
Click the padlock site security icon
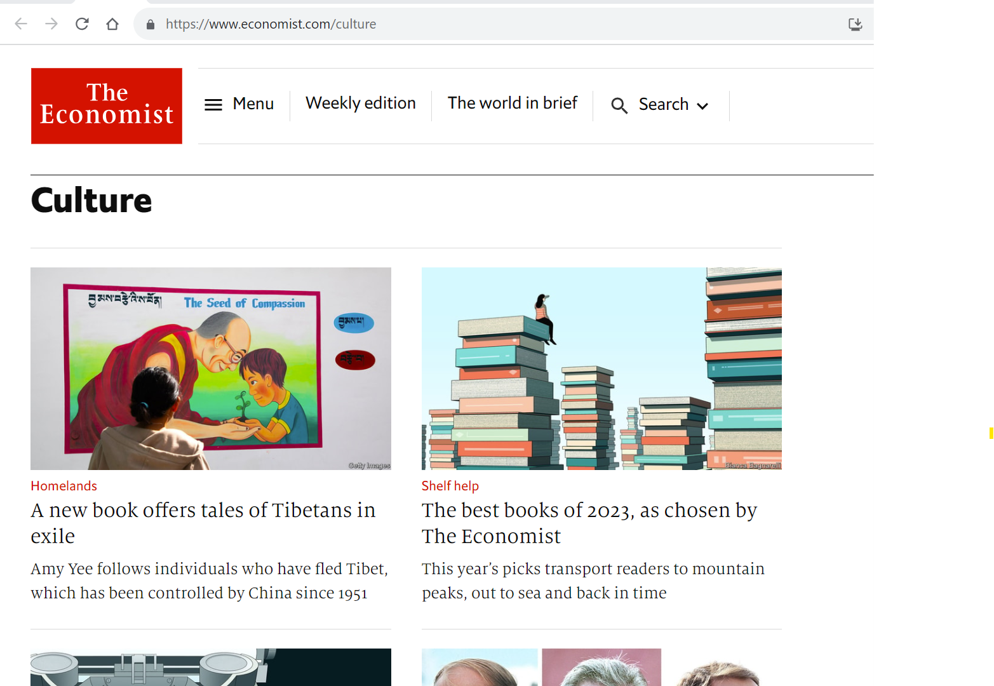point(151,24)
